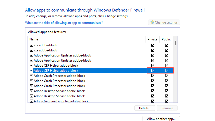215x121 pixels.
Task: Toggle Private checkbox for Adobe Genuine Launcher
Action: click(x=153, y=101)
